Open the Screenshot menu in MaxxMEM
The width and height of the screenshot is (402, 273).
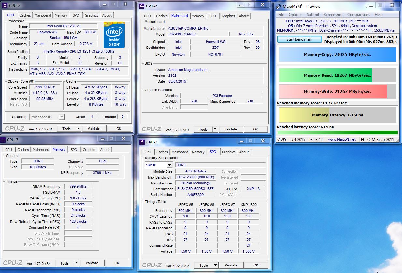[x=333, y=15]
